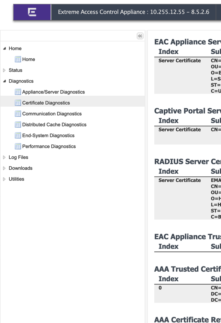Click the AAA Trusted Certificates section heading
The image size is (221, 323).
pyautogui.click(x=188, y=269)
